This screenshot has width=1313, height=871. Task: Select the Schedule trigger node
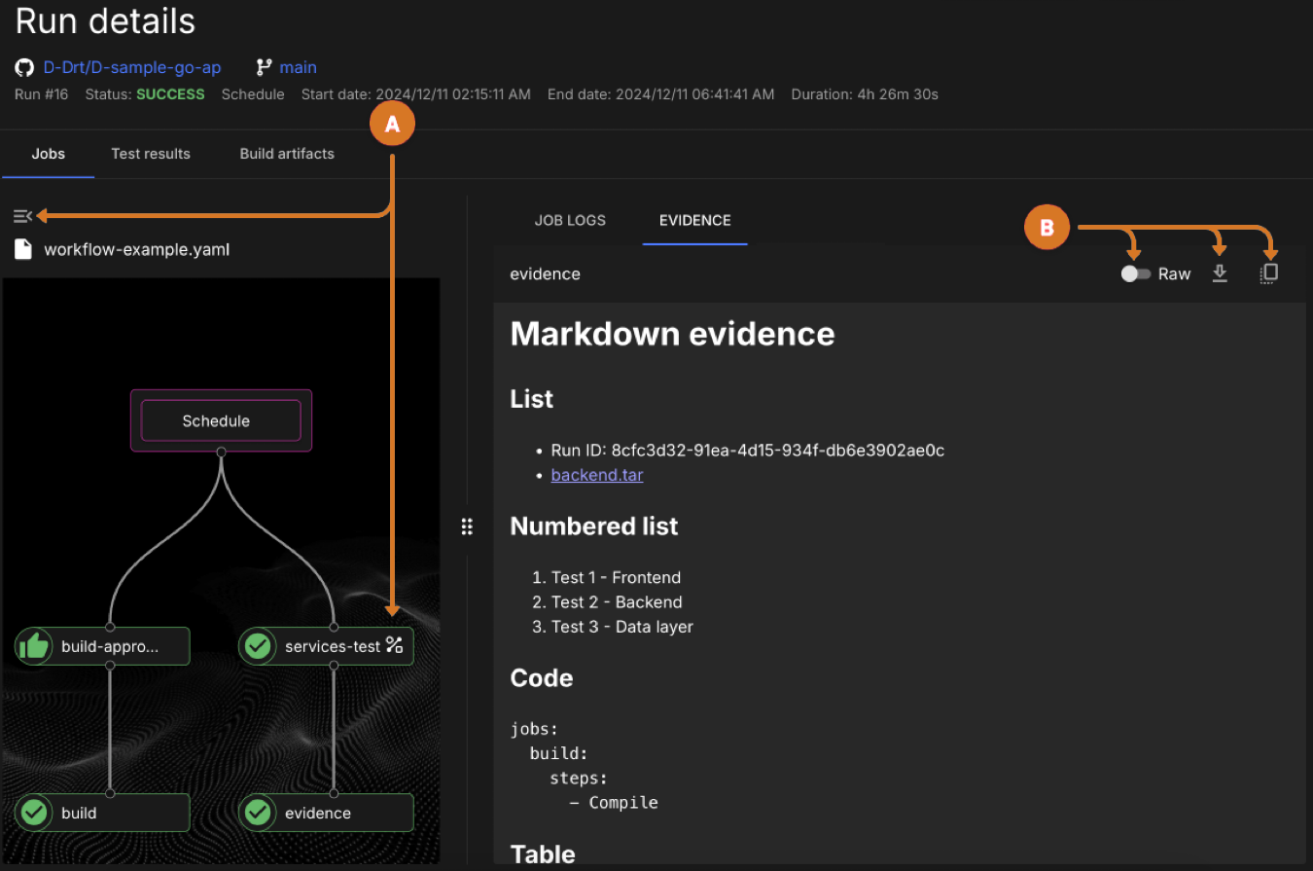[221, 421]
